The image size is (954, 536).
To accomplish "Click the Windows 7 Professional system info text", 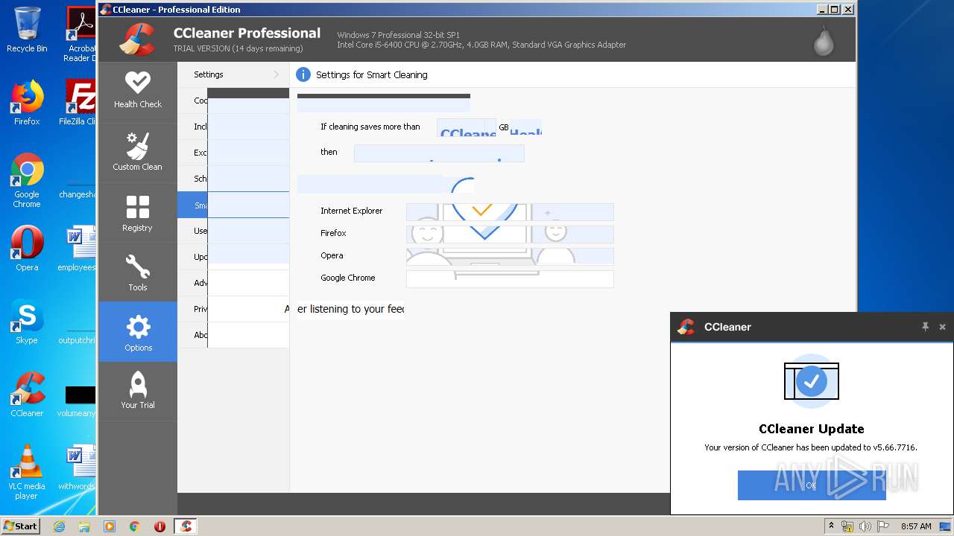I will pos(399,35).
